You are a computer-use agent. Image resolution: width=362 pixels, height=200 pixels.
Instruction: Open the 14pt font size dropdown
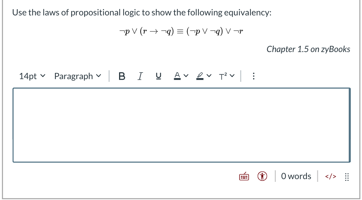pyautogui.click(x=32, y=76)
